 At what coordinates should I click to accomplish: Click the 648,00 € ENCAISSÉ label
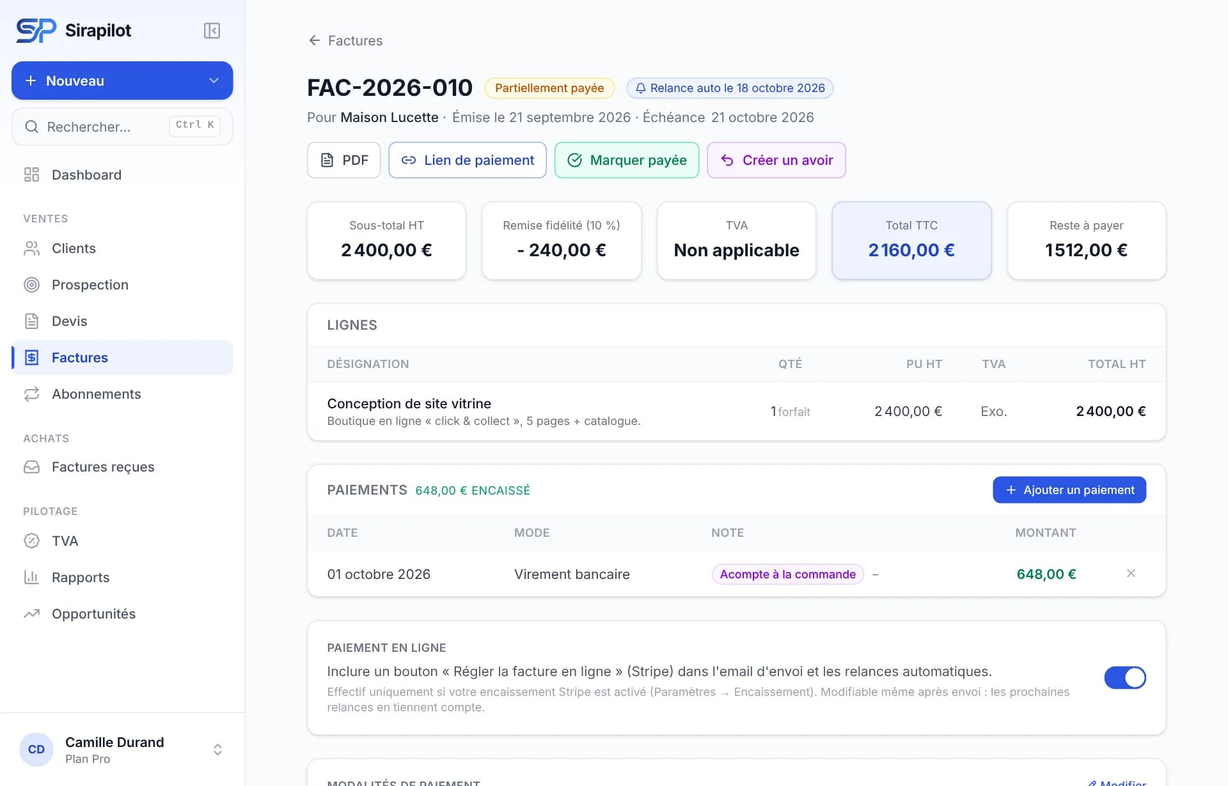pyautogui.click(x=473, y=491)
